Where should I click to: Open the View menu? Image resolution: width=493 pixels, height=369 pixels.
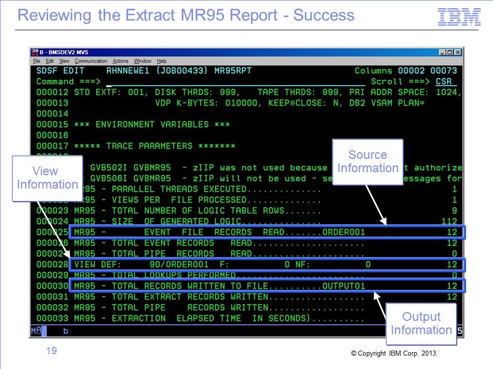click(64, 61)
